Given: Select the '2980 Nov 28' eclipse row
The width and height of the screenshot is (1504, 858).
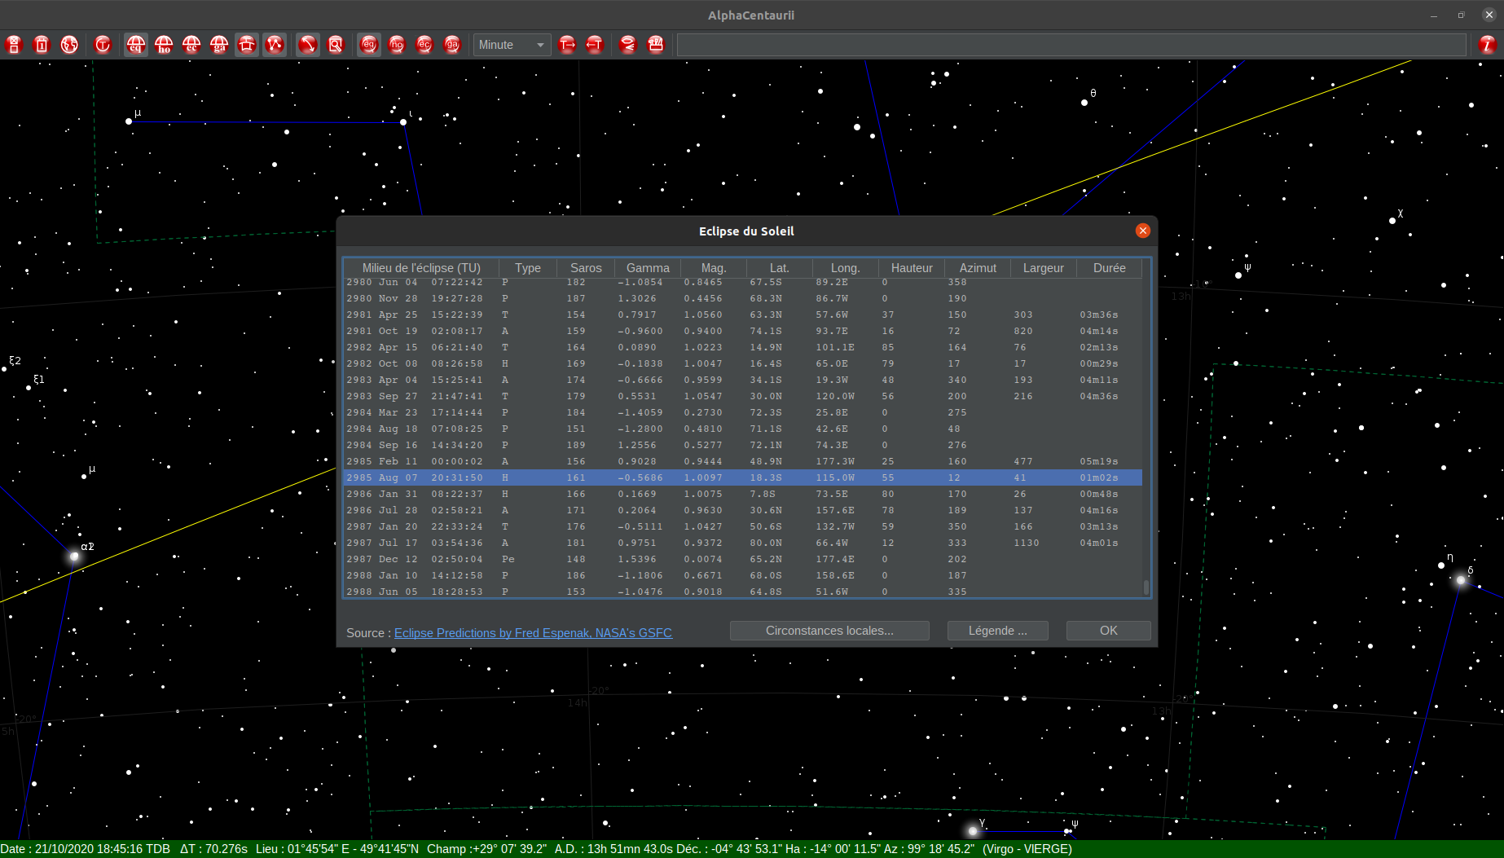Looking at the screenshot, I should (743, 298).
